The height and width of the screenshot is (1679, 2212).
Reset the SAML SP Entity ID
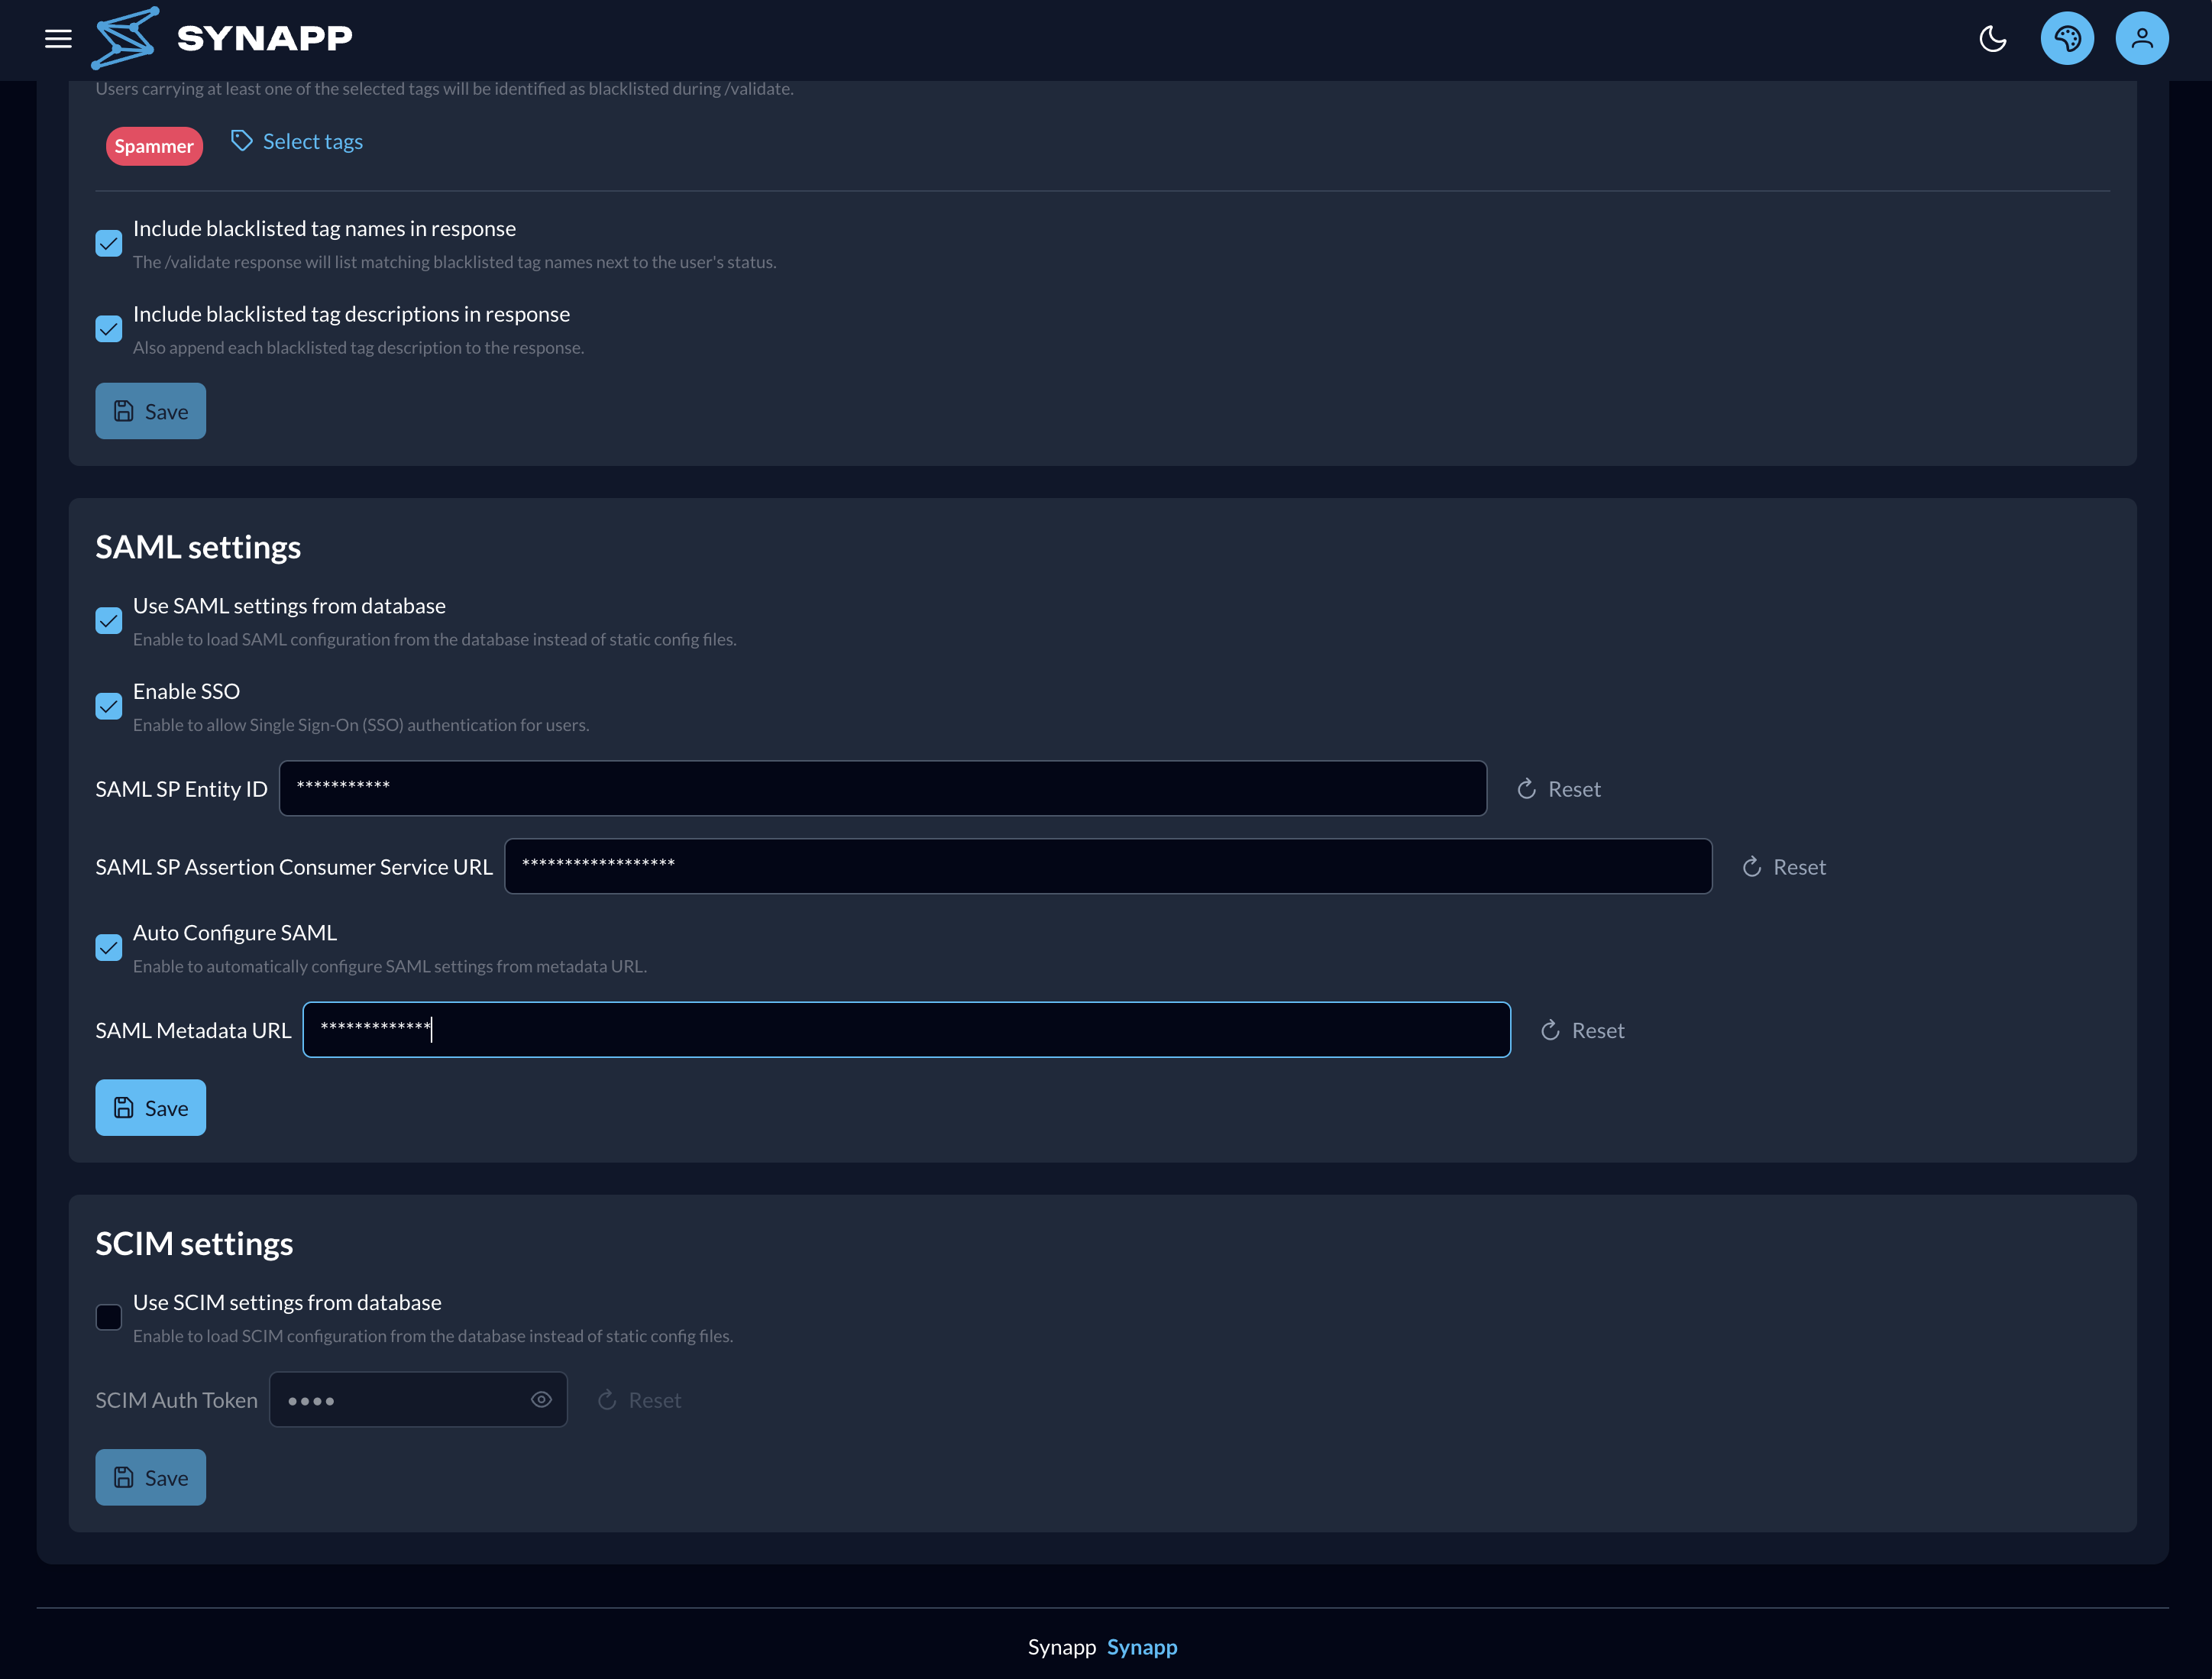(x=1558, y=789)
